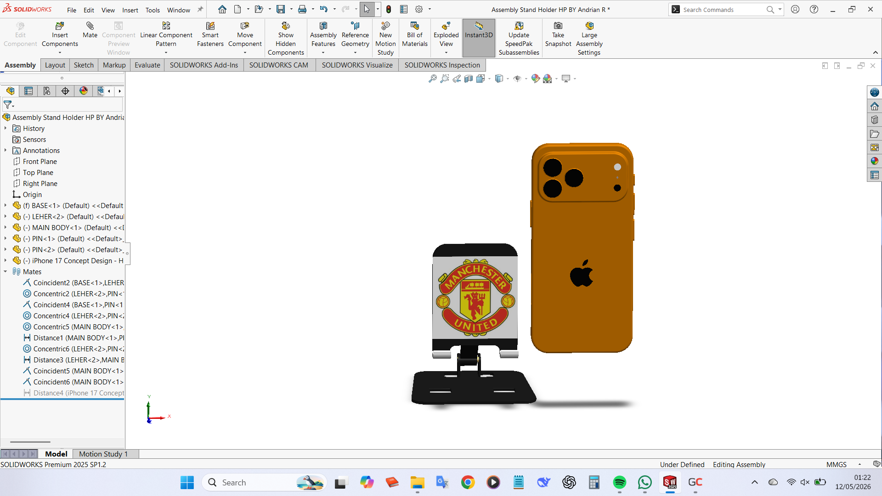Click Insert Components tool
The height and width of the screenshot is (496, 882).
tap(60, 35)
